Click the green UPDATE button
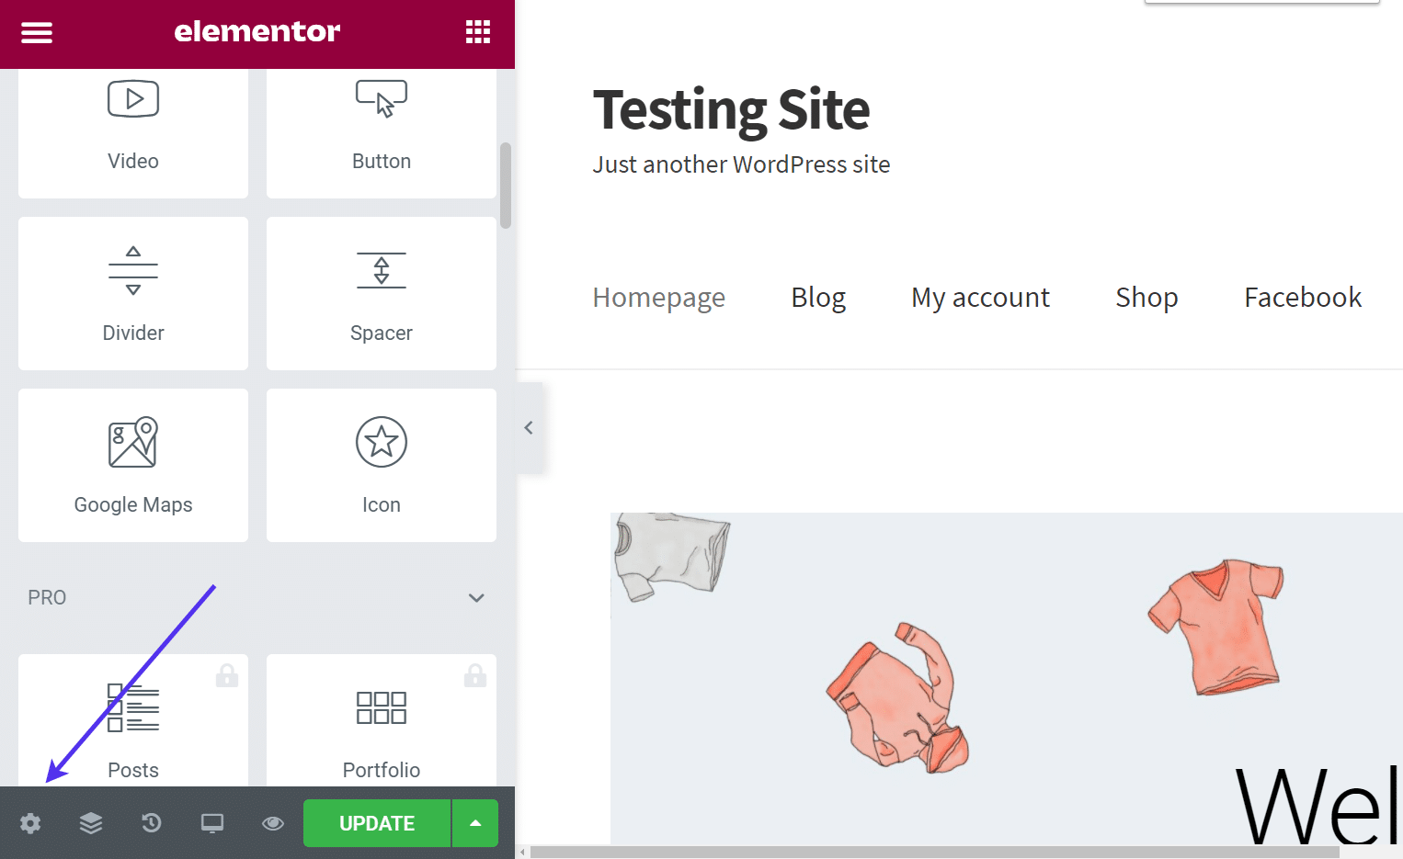This screenshot has height=859, width=1403. click(x=377, y=823)
